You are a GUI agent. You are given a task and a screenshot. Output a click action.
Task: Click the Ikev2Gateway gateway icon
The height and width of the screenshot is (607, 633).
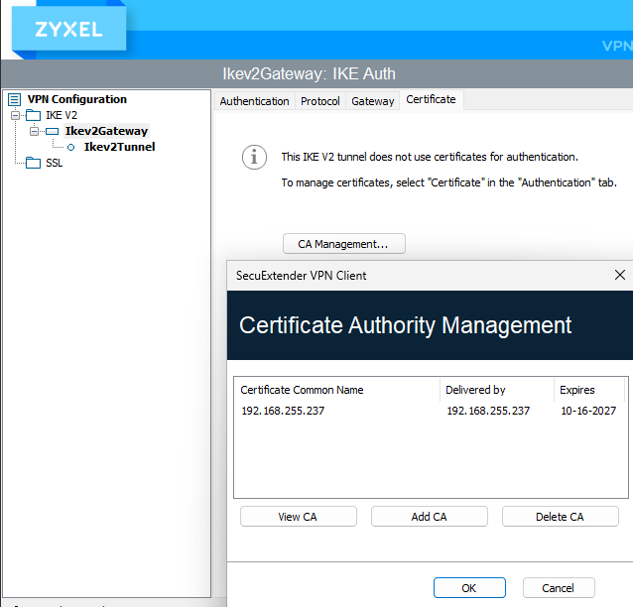(52, 131)
